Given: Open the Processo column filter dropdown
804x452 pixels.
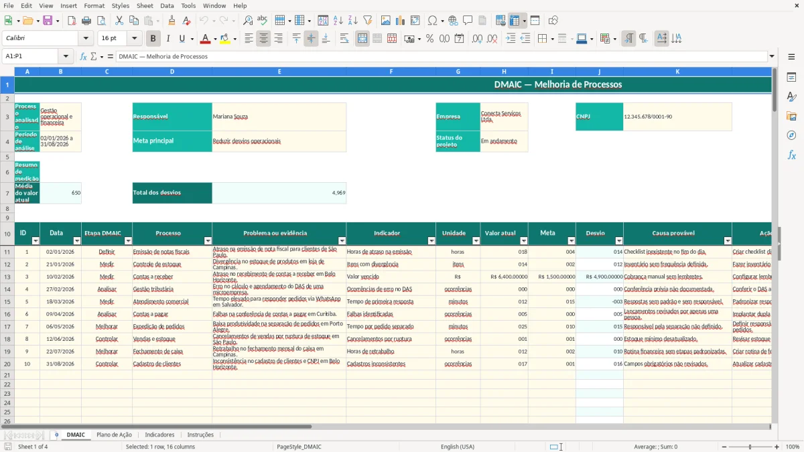Looking at the screenshot, I should coord(208,241).
